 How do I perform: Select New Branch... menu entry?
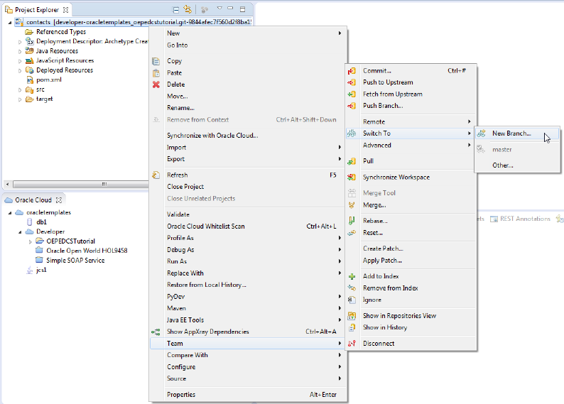pos(517,133)
